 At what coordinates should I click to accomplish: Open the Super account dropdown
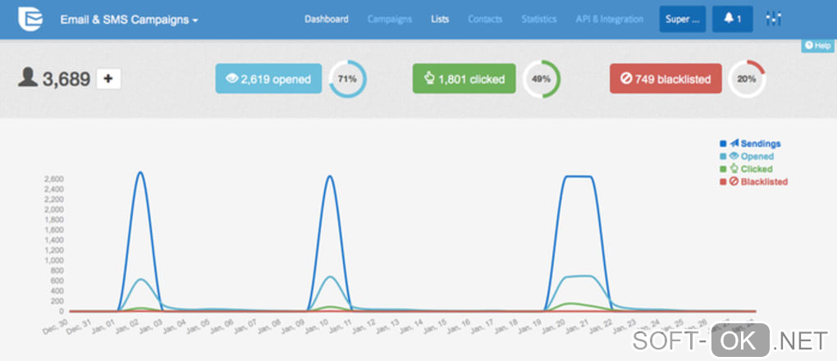coord(683,19)
